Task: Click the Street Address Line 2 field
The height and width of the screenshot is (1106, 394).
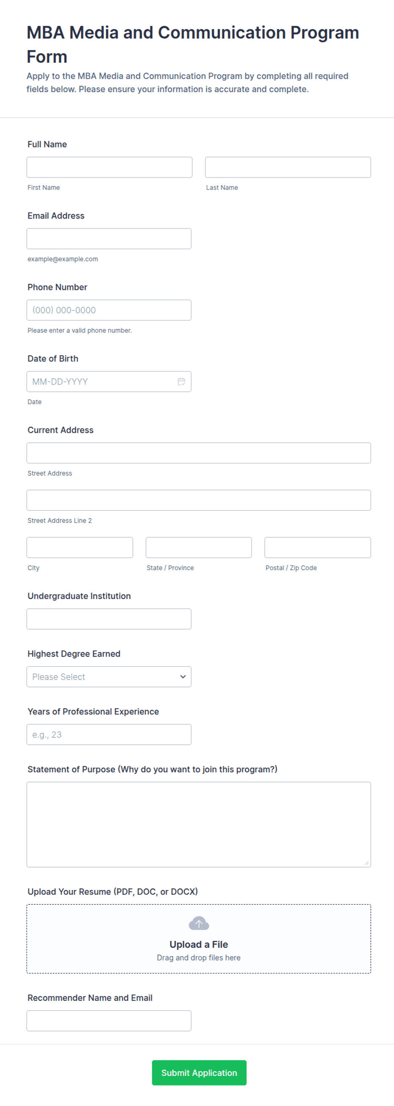Action: pos(199,500)
